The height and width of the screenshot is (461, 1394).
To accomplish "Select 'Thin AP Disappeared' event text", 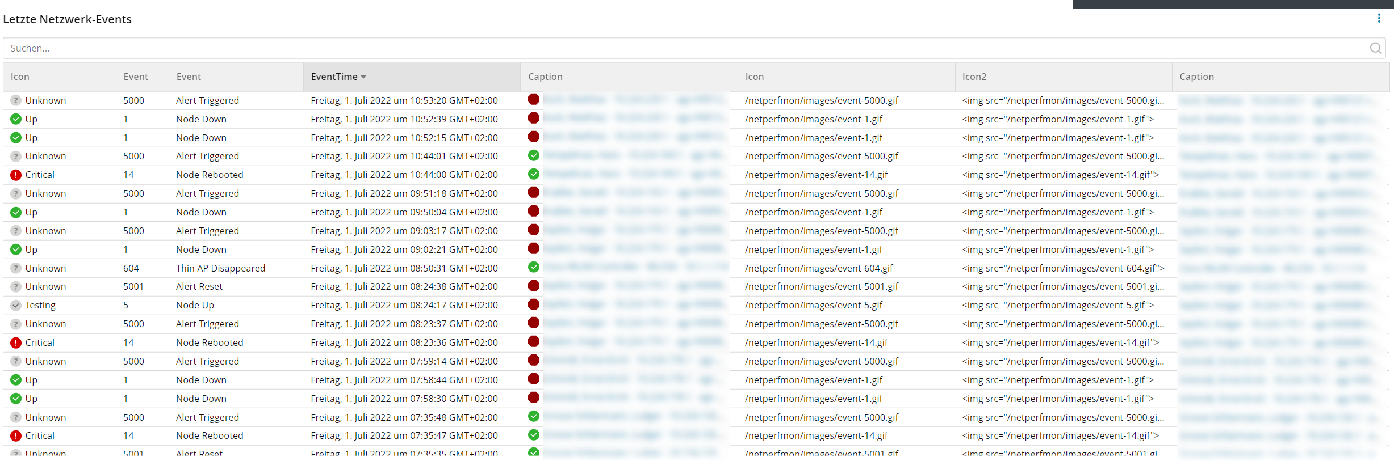I will click(x=220, y=268).
